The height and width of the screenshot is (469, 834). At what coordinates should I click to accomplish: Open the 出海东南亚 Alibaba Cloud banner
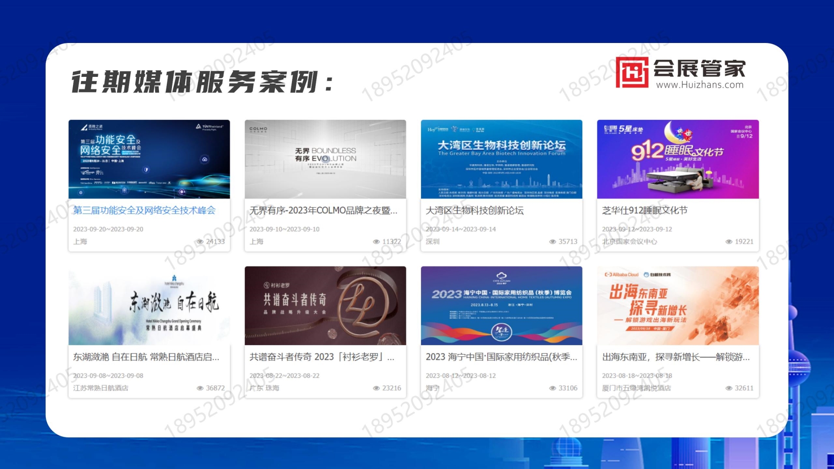678,306
